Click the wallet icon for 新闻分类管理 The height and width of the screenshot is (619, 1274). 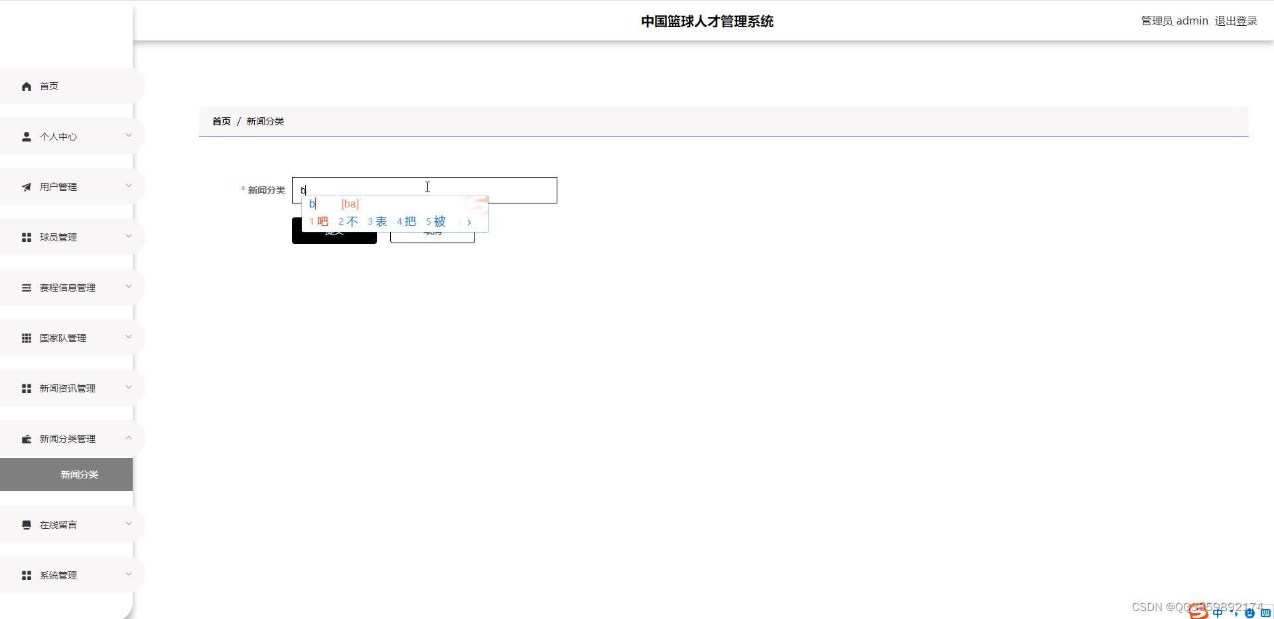coord(27,439)
